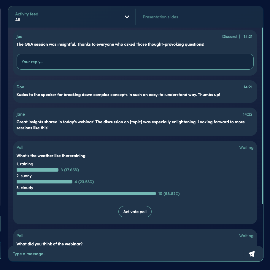Activate the weather poll
The height and width of the screenshot is (270, 270).
pyautogui.click(x=135, y=211)
